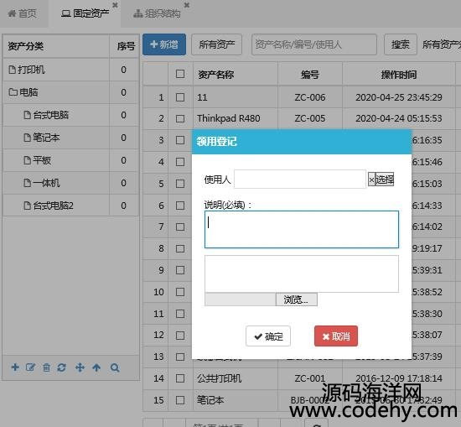Focus the 说明(必填) text area
This screenshot has height=427, width=461.
pyautogui.click(x=302, y=229)
